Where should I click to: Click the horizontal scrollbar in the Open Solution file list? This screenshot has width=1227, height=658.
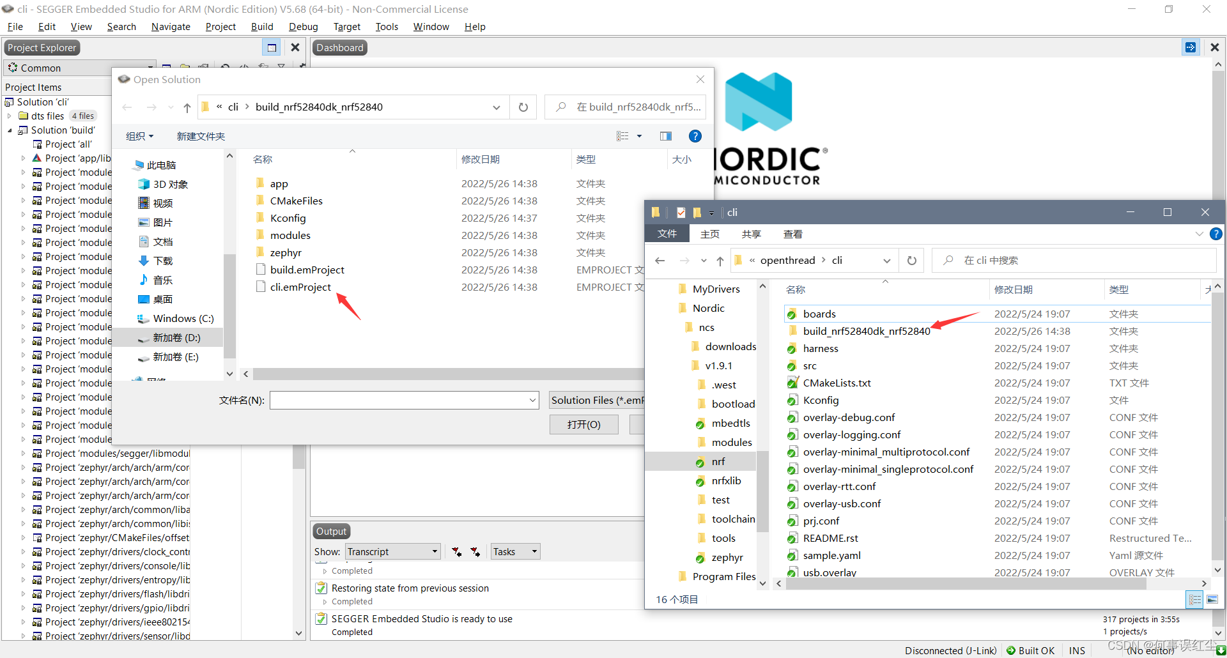pos(447,374)
